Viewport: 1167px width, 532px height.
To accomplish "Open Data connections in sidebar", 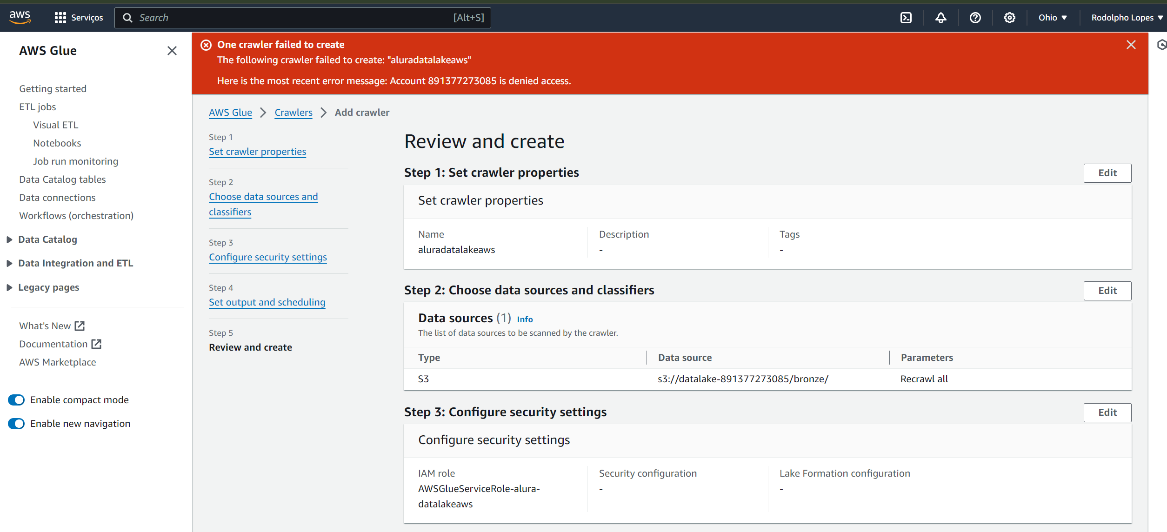I will click(57, 198).
